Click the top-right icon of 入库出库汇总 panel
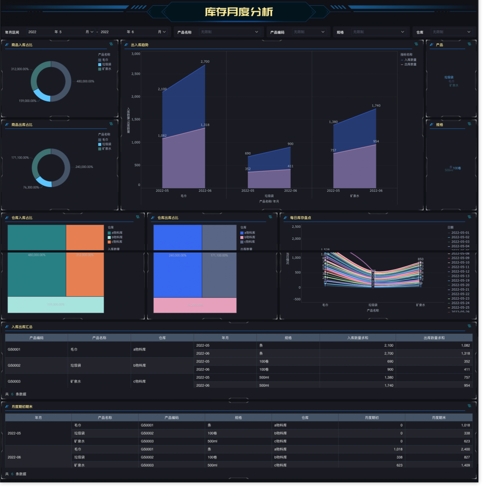Image resolution: width=483 pixels, height=487 pixels. (469, 326)
